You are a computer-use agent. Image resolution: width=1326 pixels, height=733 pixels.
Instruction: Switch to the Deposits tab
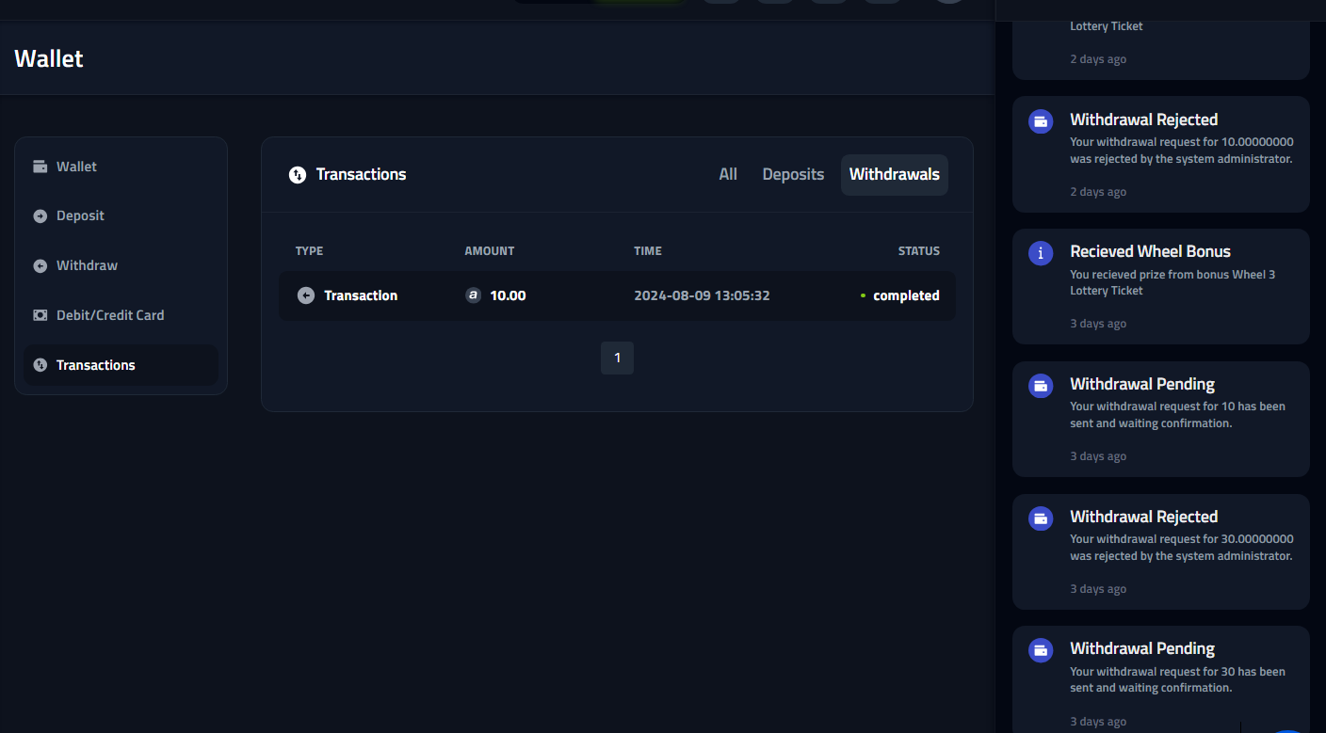[793, 174]
